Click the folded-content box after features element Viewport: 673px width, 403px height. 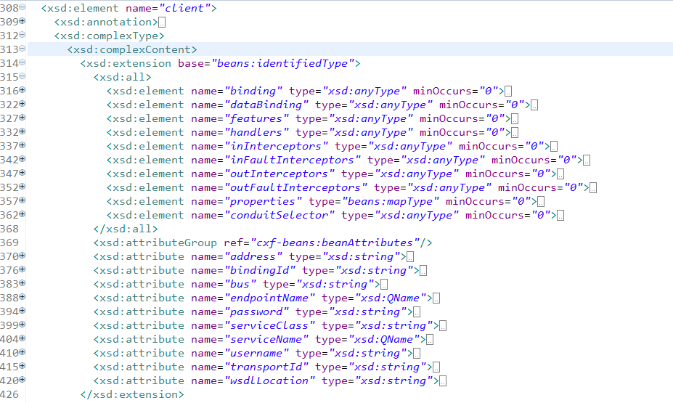[x=515, y=119]
